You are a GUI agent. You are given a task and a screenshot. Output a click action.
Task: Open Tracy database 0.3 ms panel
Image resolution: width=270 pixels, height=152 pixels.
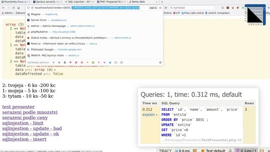[246, 150]
